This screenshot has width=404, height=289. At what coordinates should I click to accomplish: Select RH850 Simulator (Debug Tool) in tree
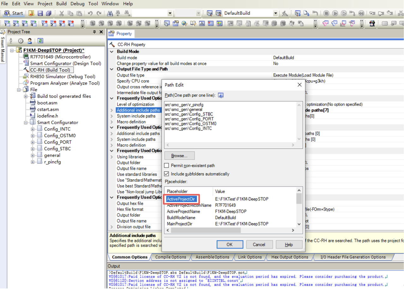(62, 76)
